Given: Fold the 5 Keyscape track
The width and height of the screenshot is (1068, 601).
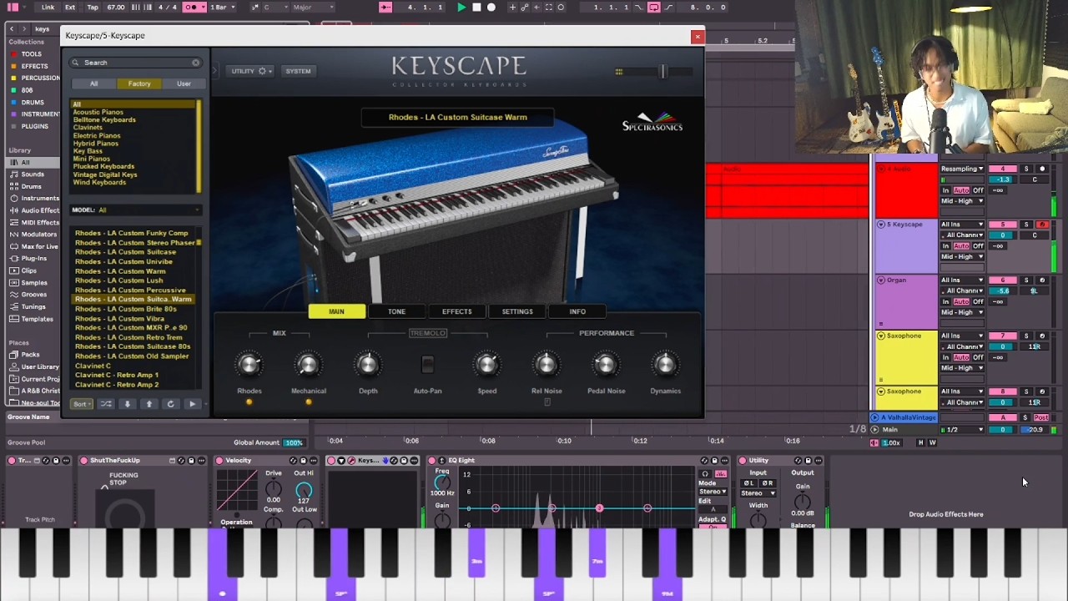Looking at the screenshot, I should (x=880, y=225).
